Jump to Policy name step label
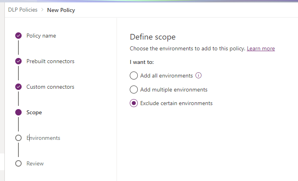The width and height of the screenshot is (298, 181). pyautogui.click(x=41, y=36)
